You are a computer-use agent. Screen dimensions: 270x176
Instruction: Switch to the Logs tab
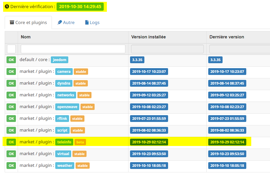(92, 22)
